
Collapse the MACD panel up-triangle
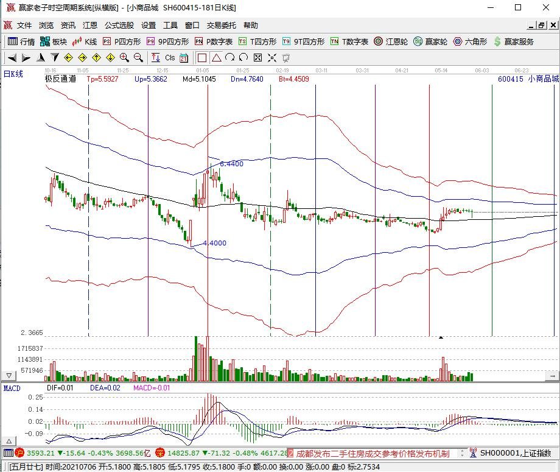pyautogui.click(x=9, y=441)
